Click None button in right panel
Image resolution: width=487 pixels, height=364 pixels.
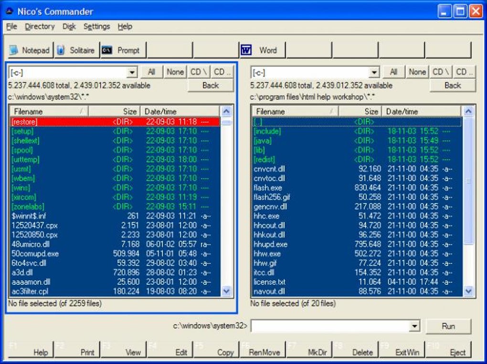[x=417, y=72]
